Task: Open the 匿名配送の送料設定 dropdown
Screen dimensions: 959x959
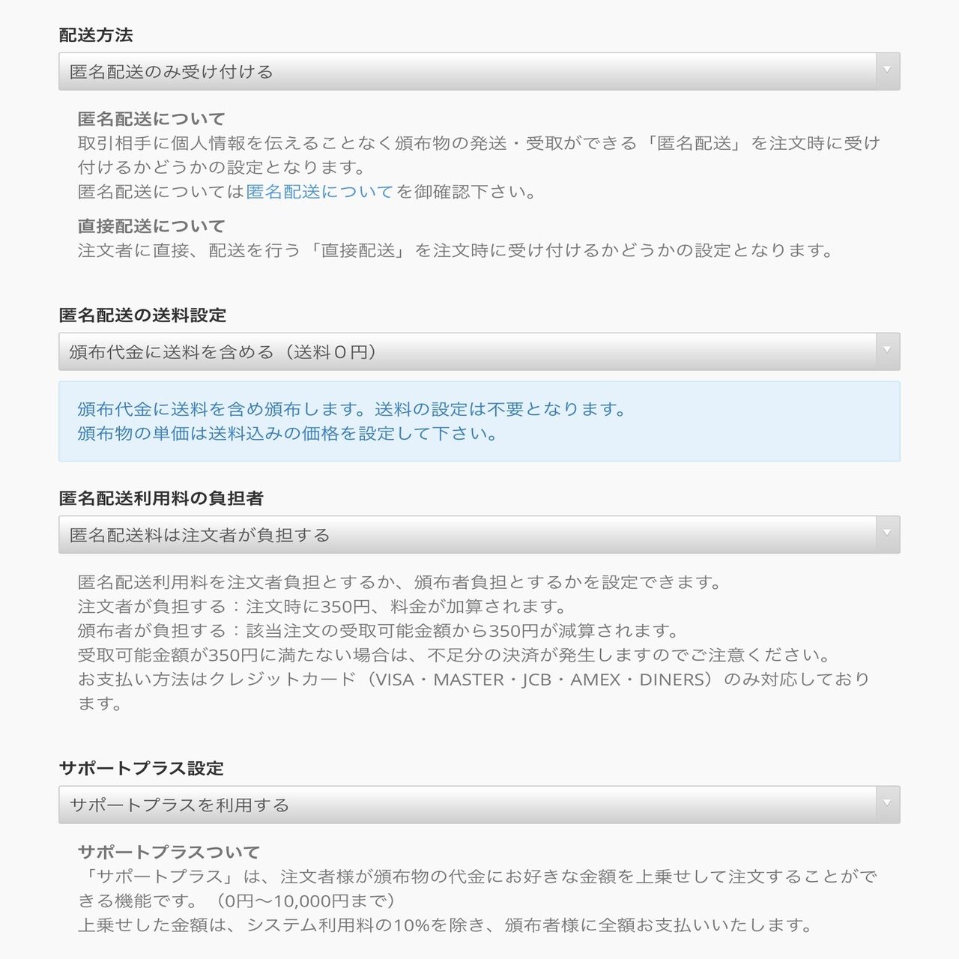Action: click(x=479, y=351)
